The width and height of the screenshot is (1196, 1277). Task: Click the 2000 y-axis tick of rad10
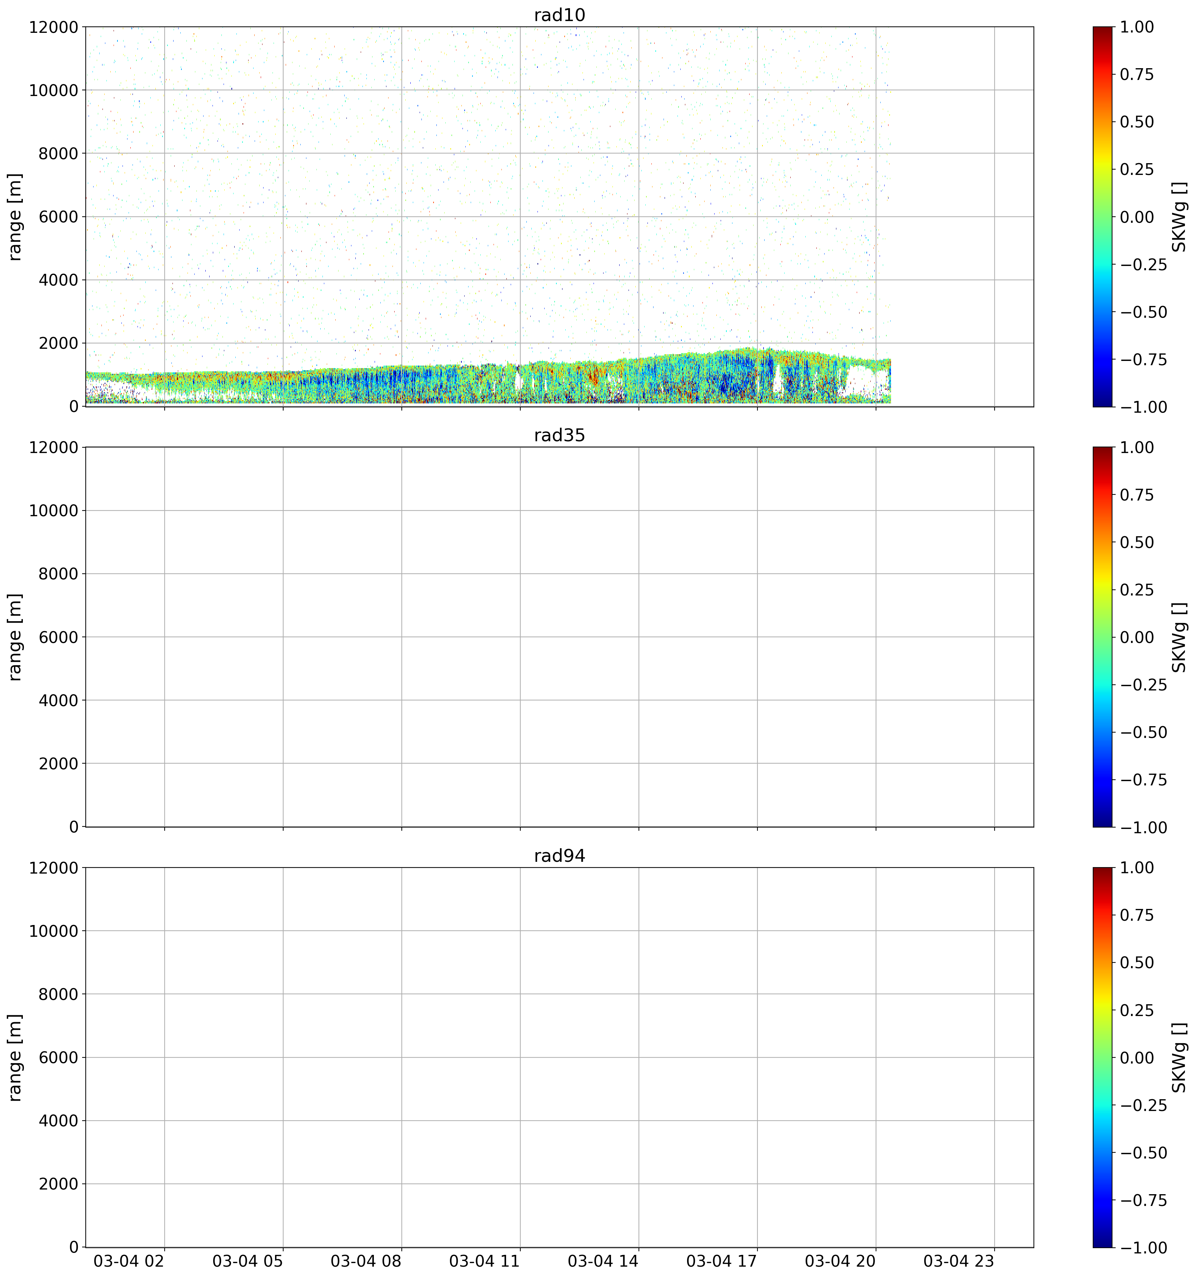click(59, 343)
